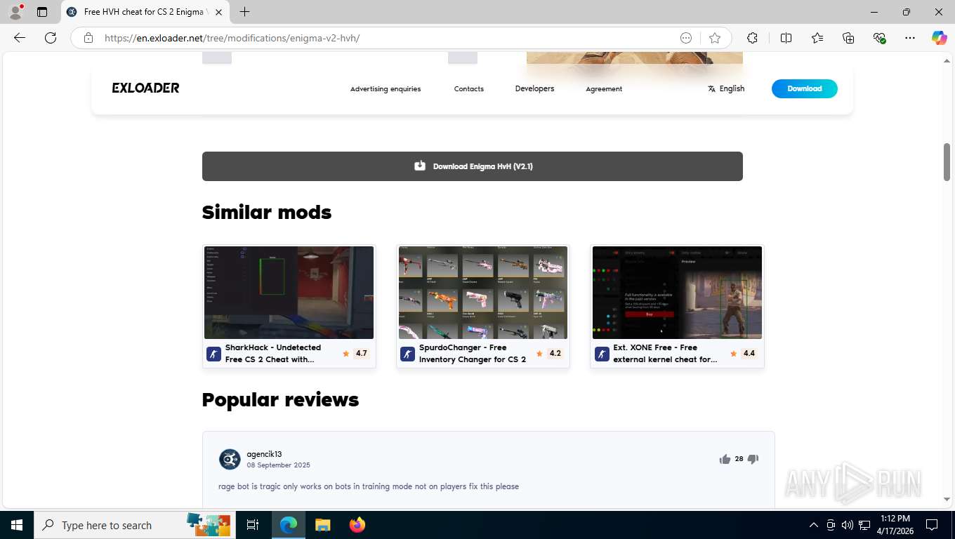This screenshot has height=539, width=955.
Task: Click the SharkHack CS2 game icon
Action: click(x=213, y=354)
